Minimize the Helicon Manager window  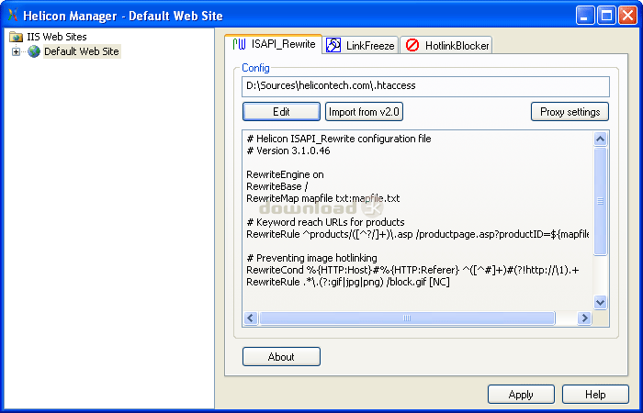pyautogui.click(x=585, y=16)
